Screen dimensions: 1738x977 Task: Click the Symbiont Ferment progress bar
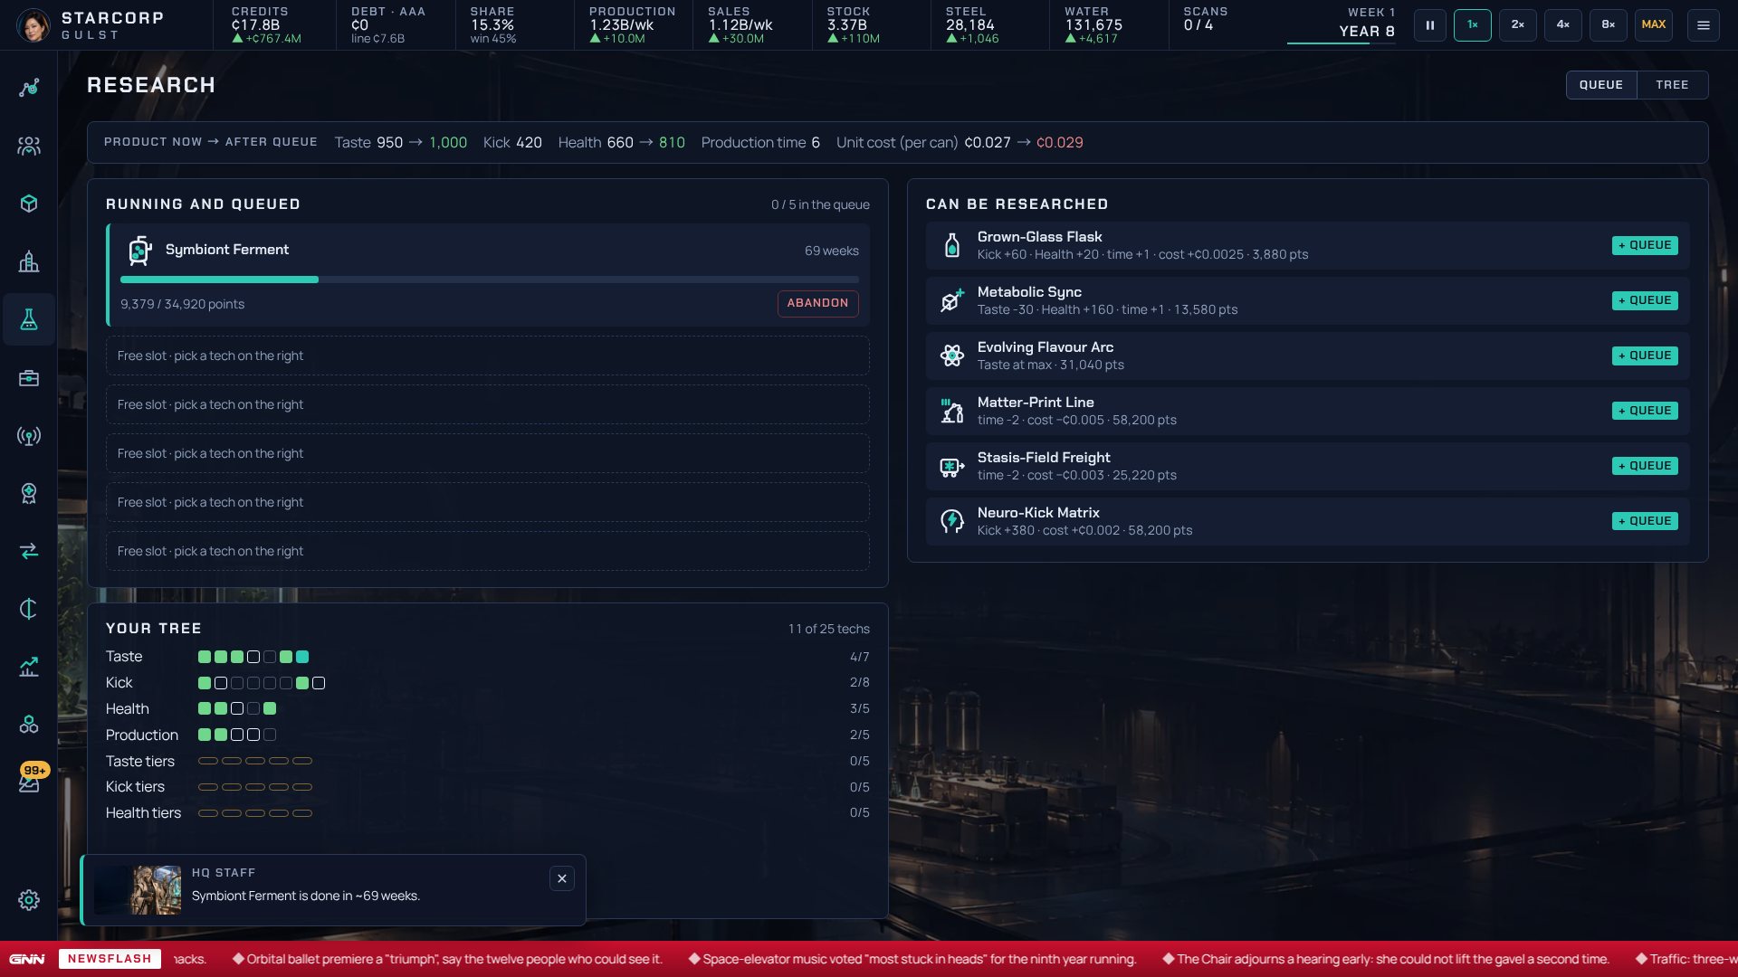(489, 280)
